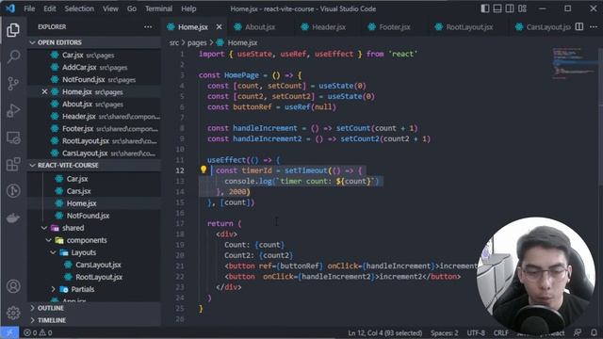This screenshot has width=603, height=339.
Task: Expand the Outline section
Action: point(93,308)
